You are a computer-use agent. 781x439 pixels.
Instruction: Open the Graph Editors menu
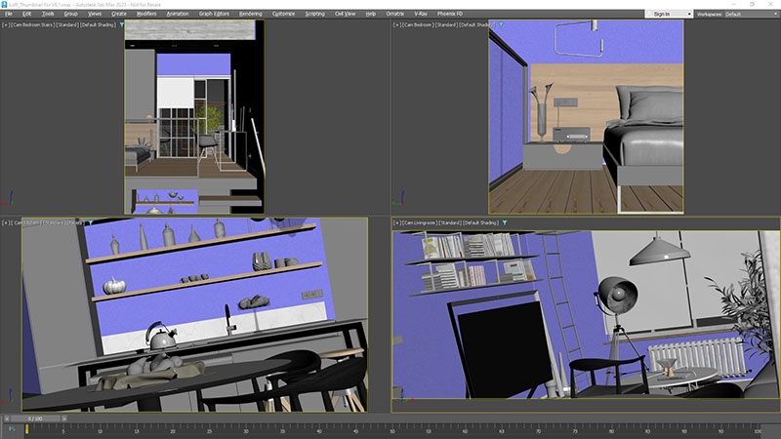pyautogui.click(x=214, y=14)
